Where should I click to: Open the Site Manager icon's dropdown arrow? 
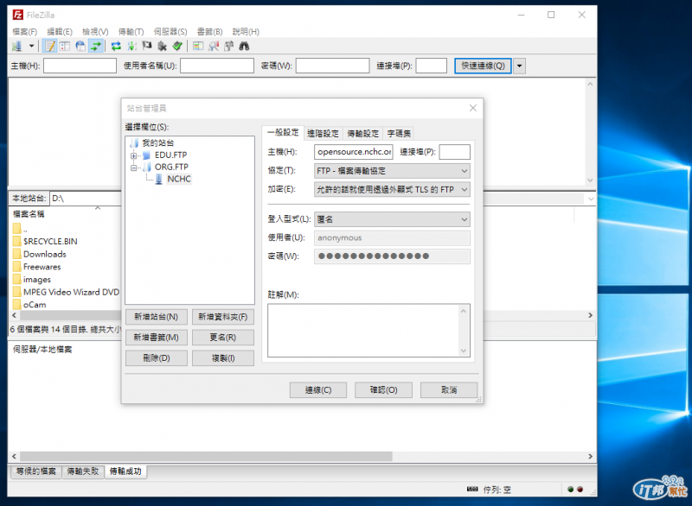pyautogui.click(x=31, y=47)
